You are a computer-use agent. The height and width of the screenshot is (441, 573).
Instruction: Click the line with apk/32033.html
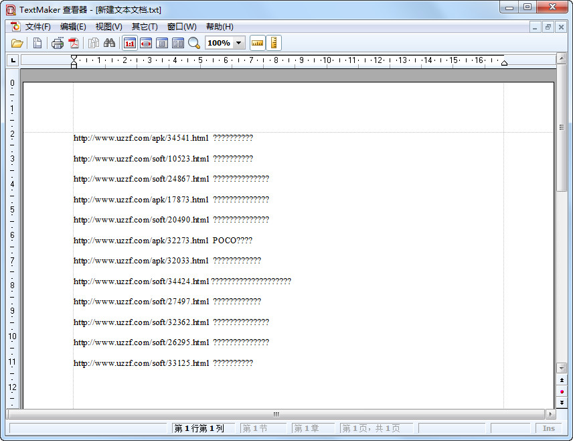167,261
